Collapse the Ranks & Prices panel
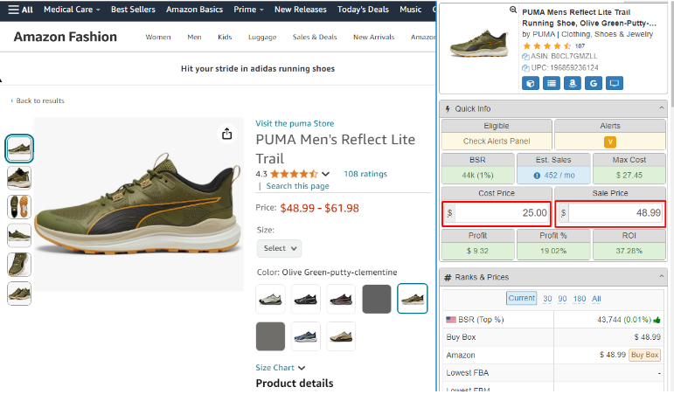Image resolution: width=674 pixels, height=394 pixels. pos(661,277)
